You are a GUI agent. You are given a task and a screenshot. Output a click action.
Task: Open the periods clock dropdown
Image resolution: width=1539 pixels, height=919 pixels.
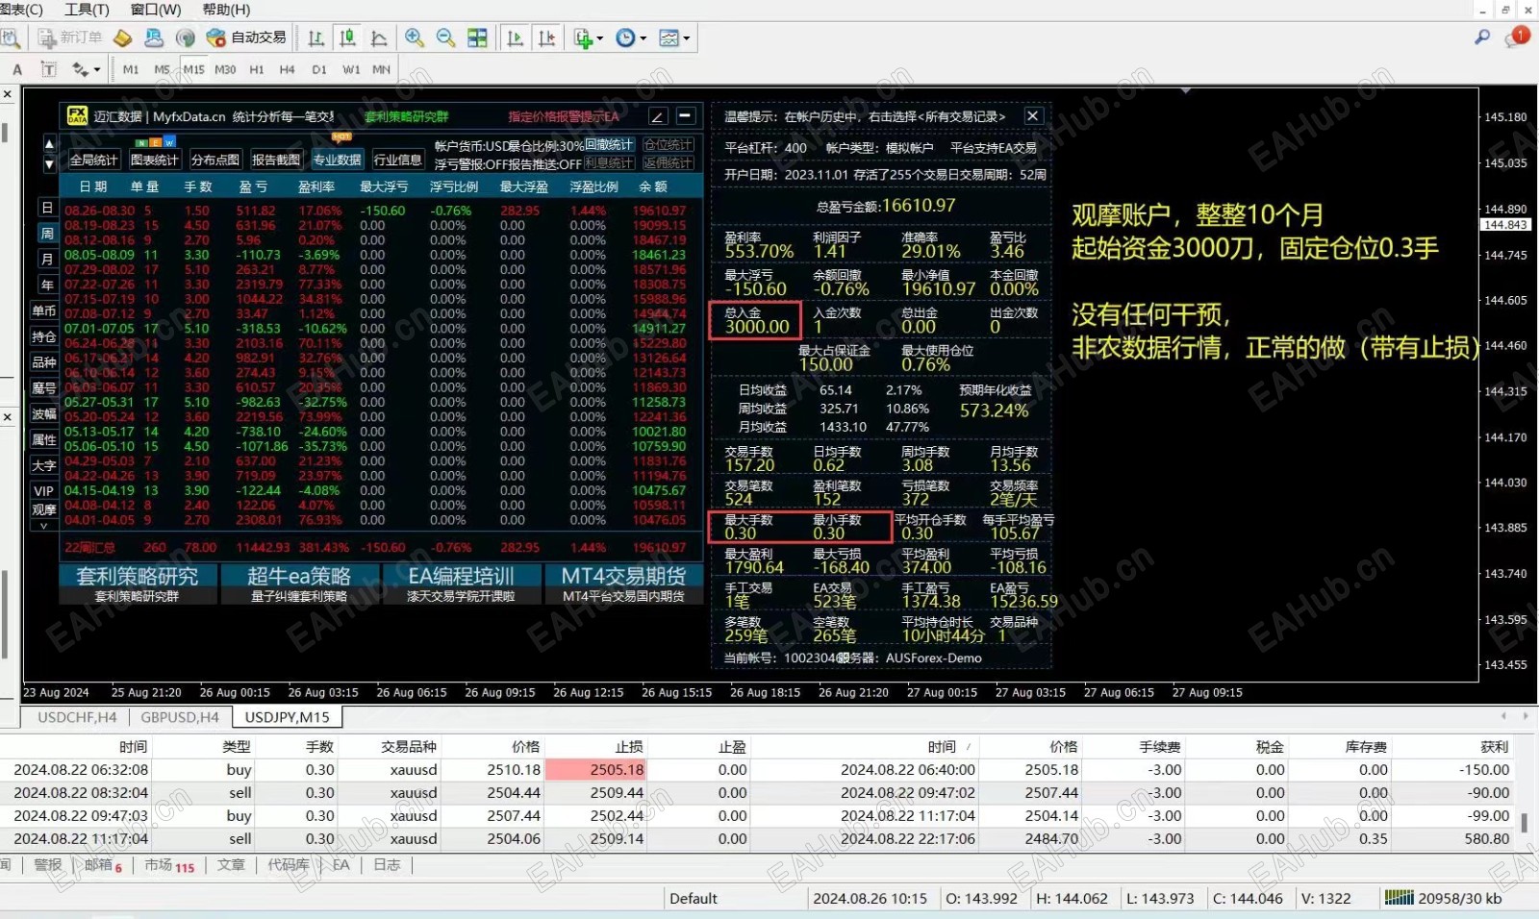click(631, 37)
